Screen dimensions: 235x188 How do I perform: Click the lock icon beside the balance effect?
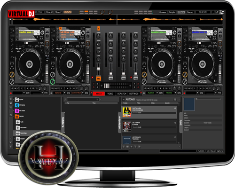51,93
